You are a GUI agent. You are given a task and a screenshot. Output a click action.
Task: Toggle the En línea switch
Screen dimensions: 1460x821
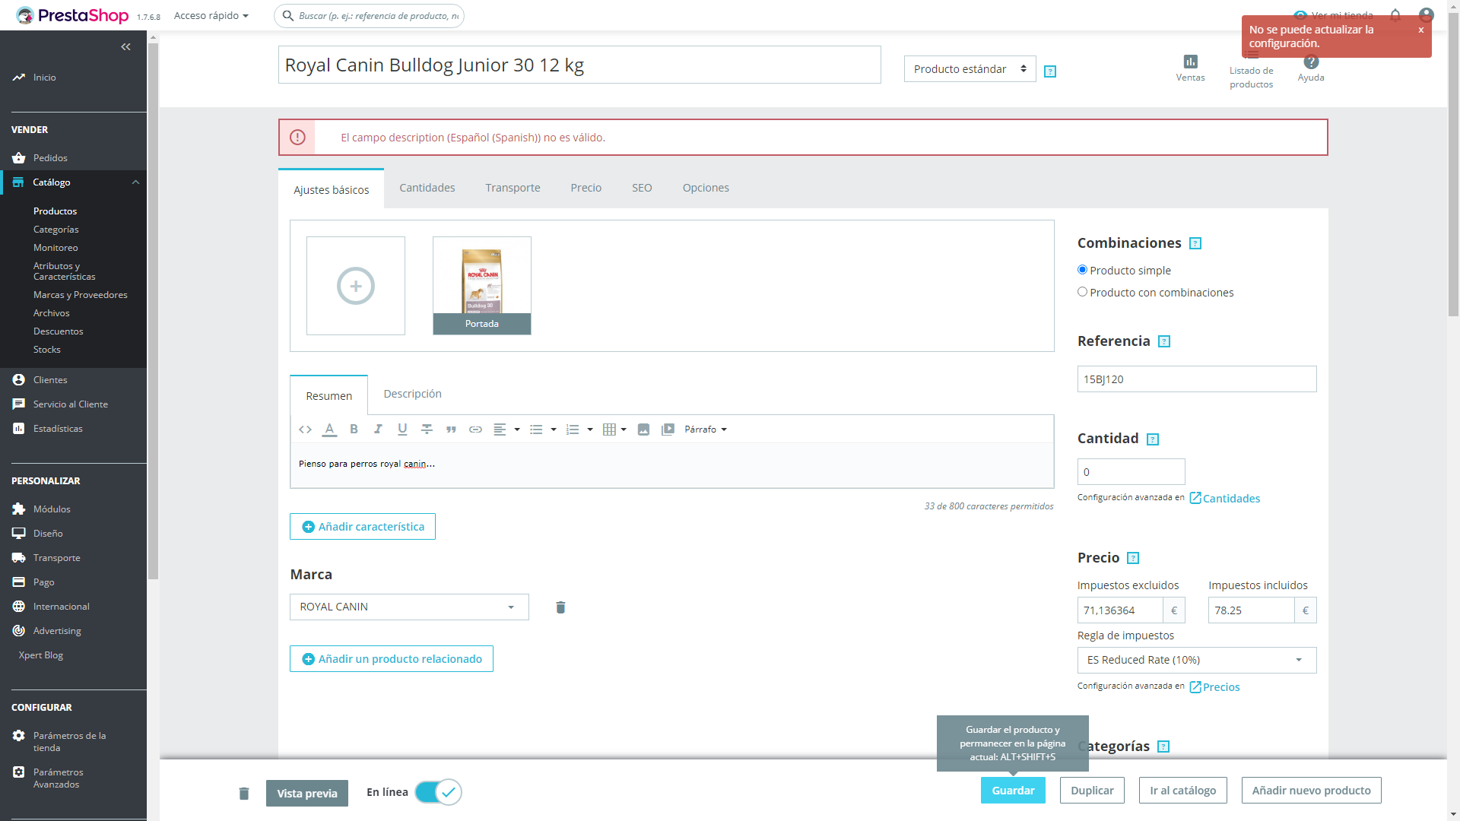click(x=439, y=792)
